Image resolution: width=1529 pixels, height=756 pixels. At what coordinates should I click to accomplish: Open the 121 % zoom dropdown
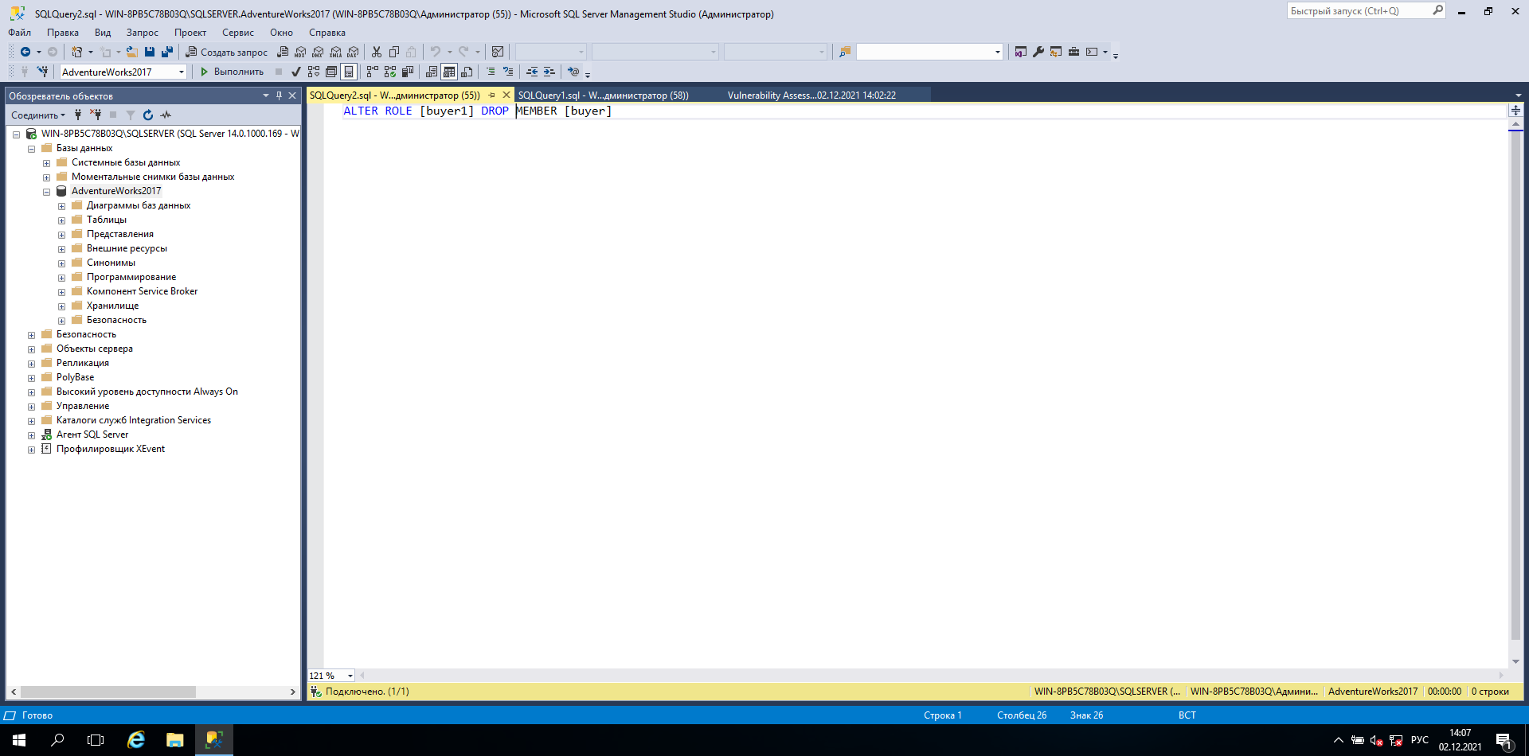click(x=350, y=676)
